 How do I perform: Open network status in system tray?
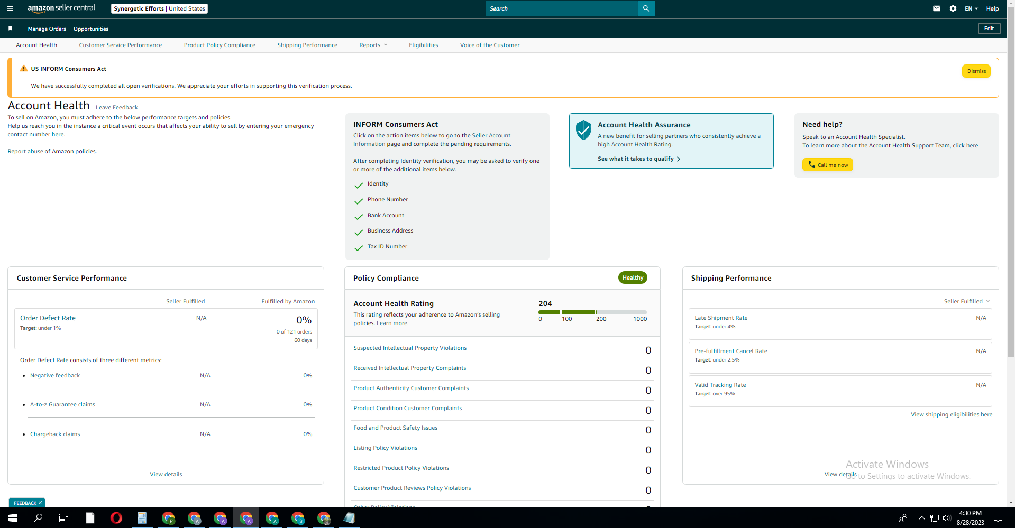click(935, 518)
